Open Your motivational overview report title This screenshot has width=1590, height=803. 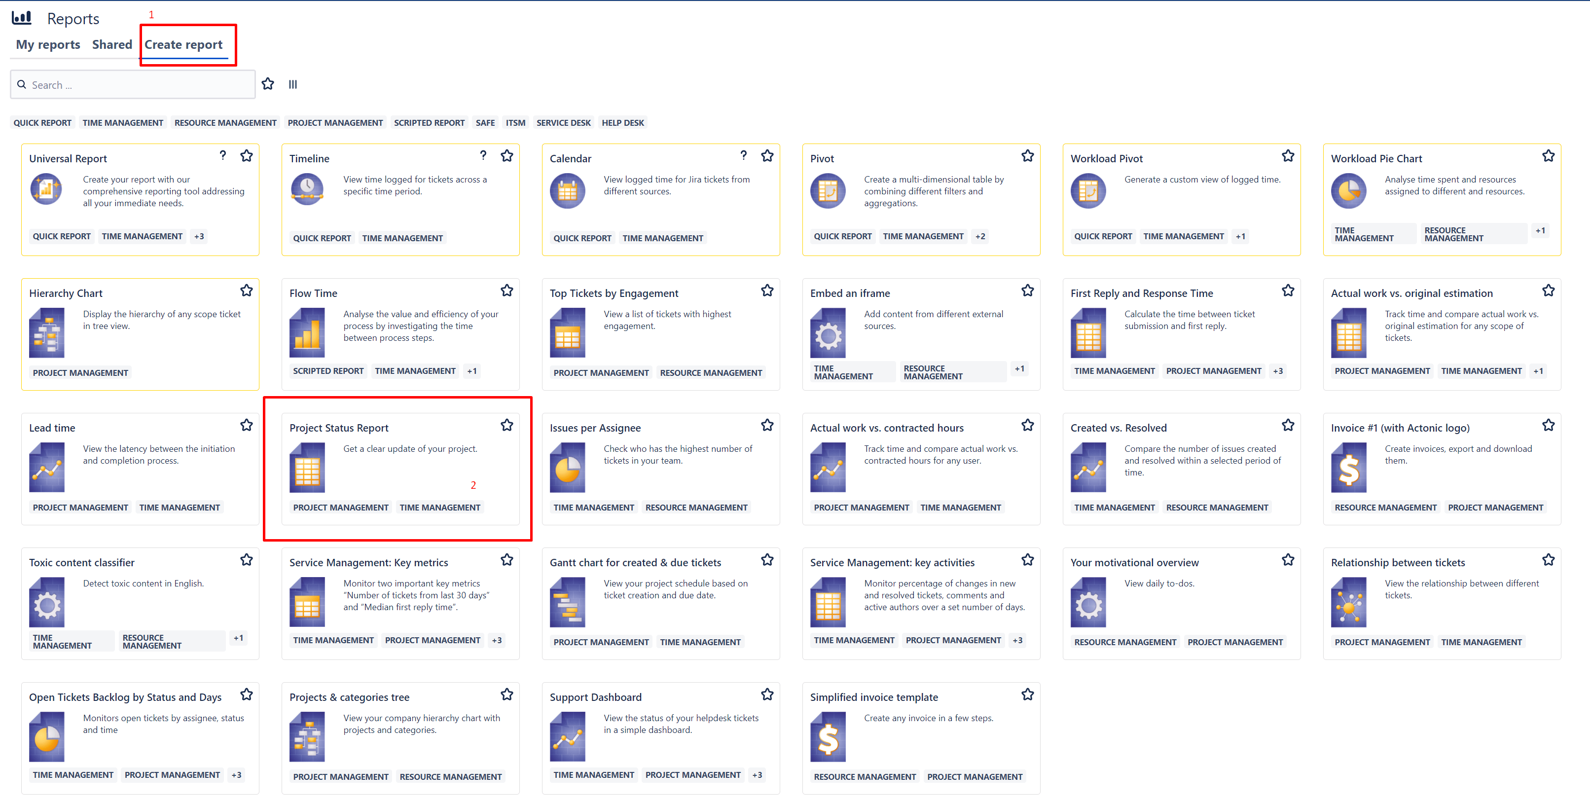click(x=1134, y=562)
